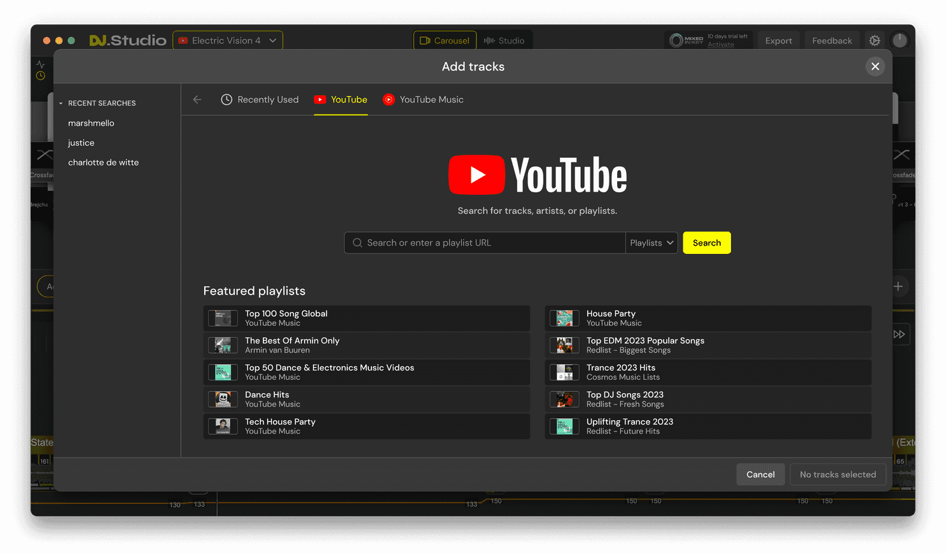
Task: Open The Best Of Armin Only thumbnail
Action: click(223, 345)
